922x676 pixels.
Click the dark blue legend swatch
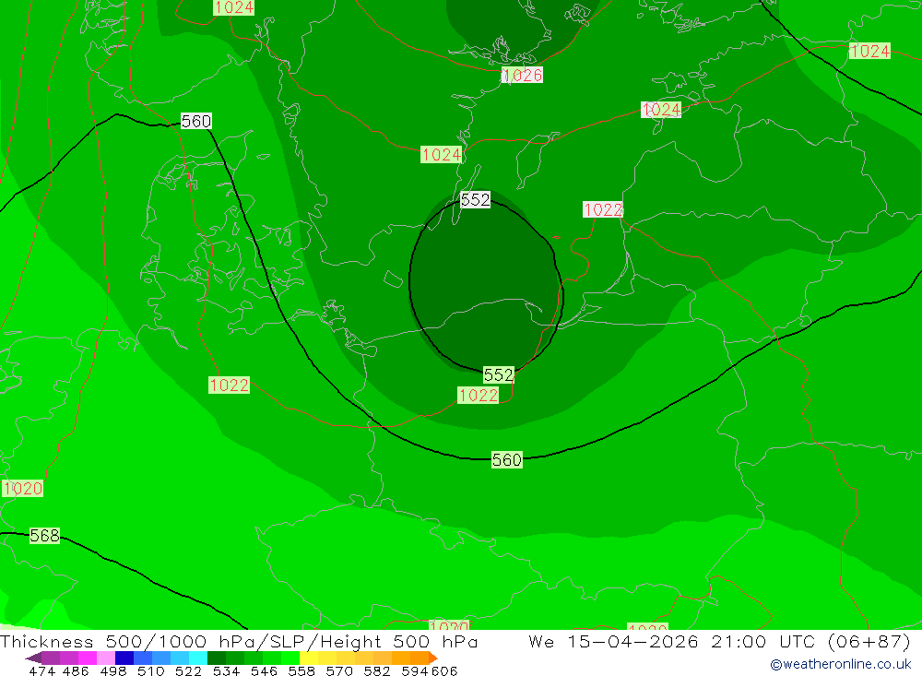[124, 658]
